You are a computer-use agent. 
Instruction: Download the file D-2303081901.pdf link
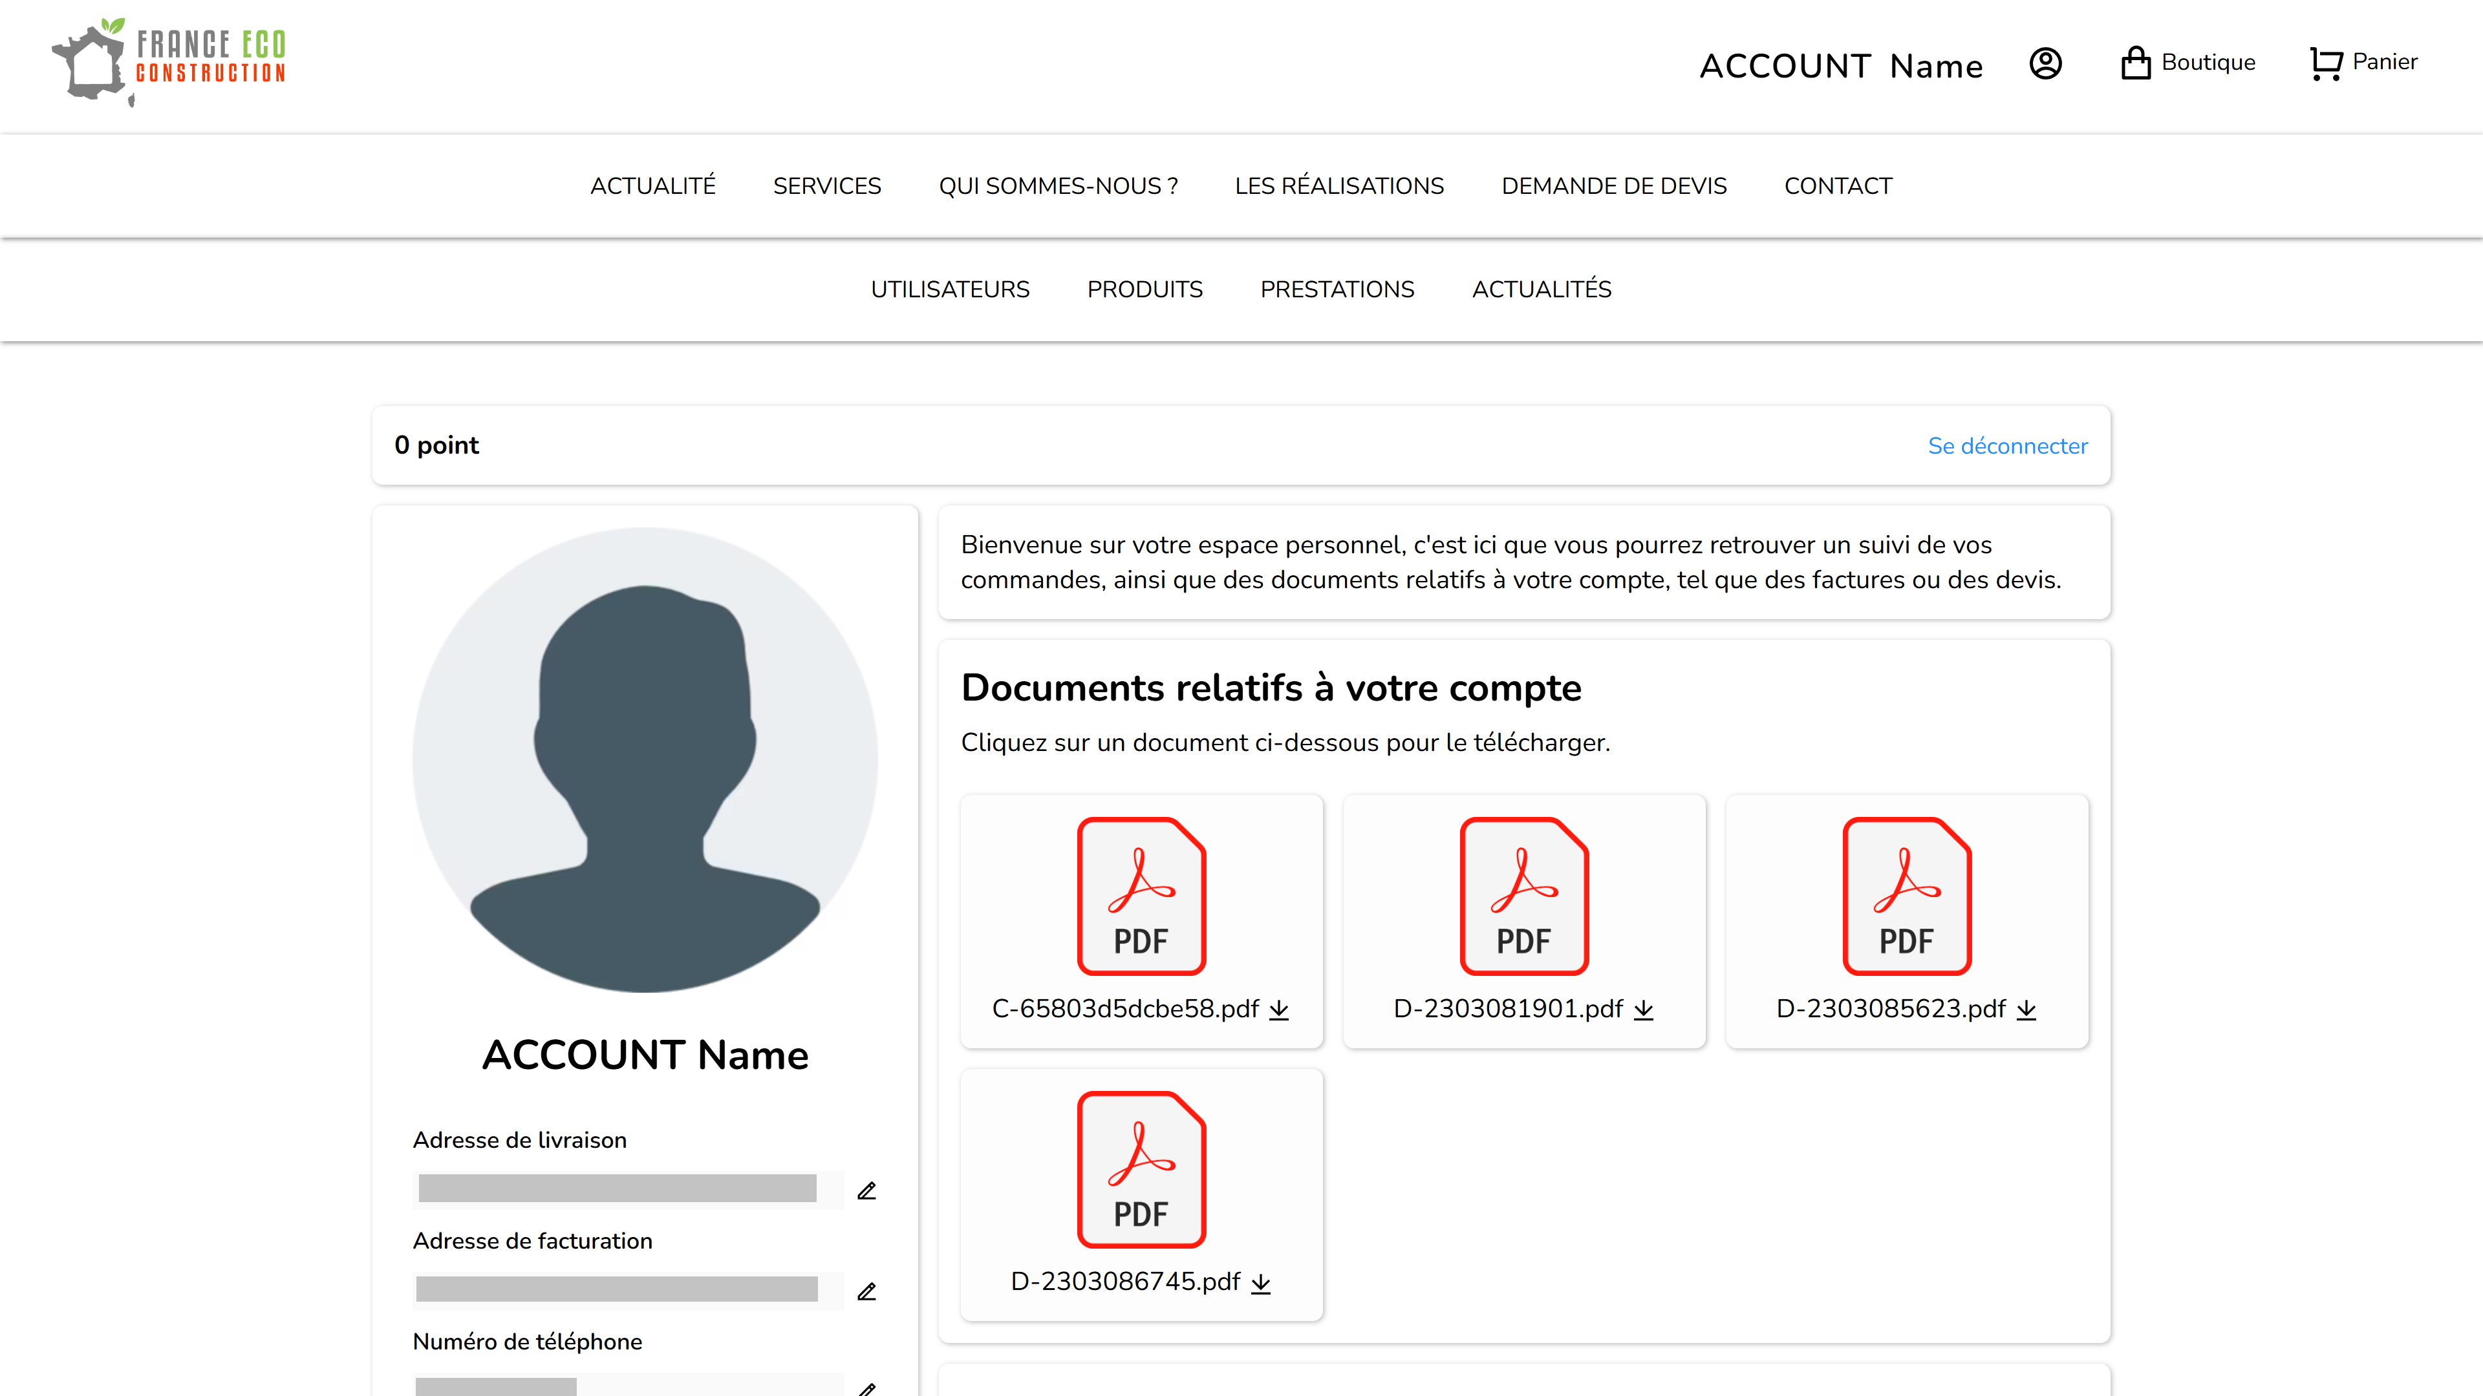coord(1507,1009)
